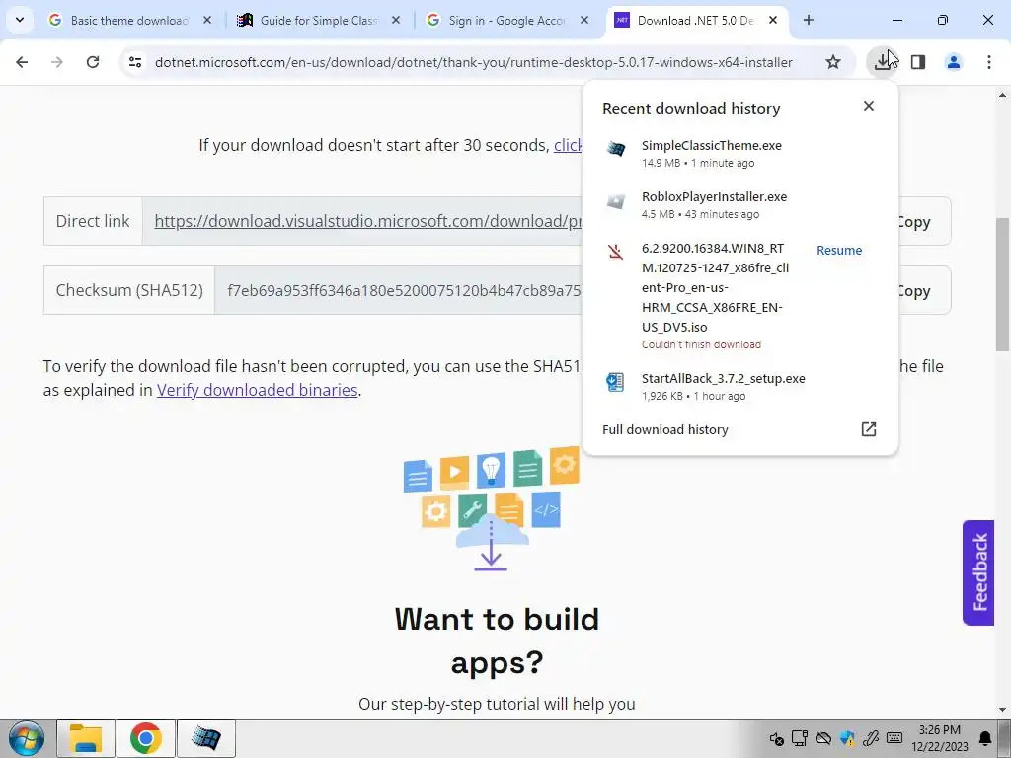The height and width of the screenshot is (758, 1011).
Task: Open the touch keyboard tray icon
Action: [894, 738]
